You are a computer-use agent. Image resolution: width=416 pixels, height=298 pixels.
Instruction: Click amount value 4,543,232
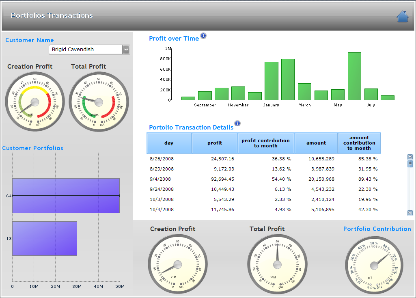[323, 189]
